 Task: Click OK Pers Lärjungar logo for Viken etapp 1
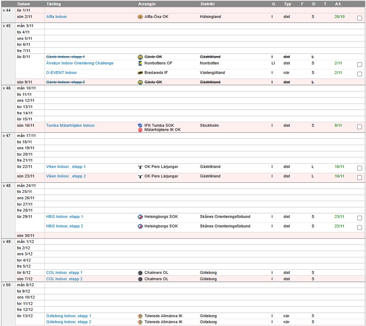(140, 167)
